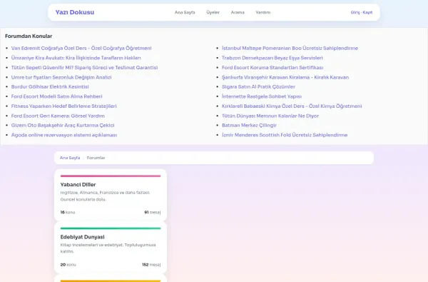Open the Yardım menu item
This screenshot has width=428, height=282.
point(263,12)
